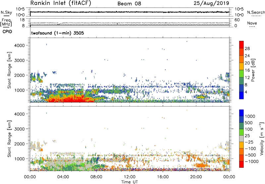The width and height of the screenshot is (265, 184).
Task: Click the '18' frequency axis label
Action: (22, 20)
